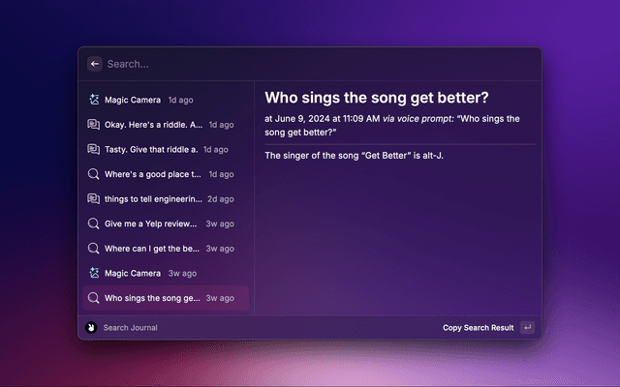620x387 pixels.
Task: Click magnifier icon beside "Give me a Yelp review"
Action: [x=93, y=223]
